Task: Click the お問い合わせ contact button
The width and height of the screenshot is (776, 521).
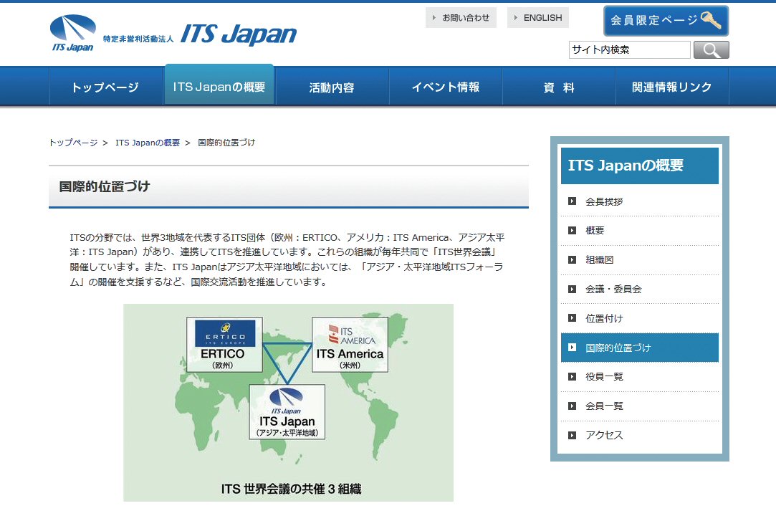Action: (461, 18)
